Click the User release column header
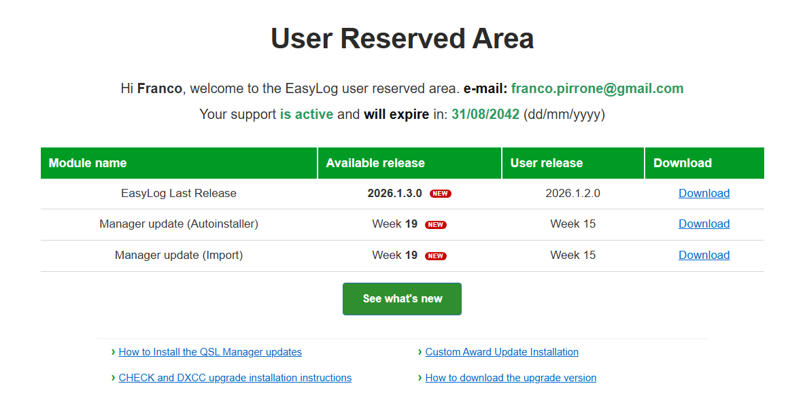This screenshot has height=405, width=803. (x=573, y=163)
